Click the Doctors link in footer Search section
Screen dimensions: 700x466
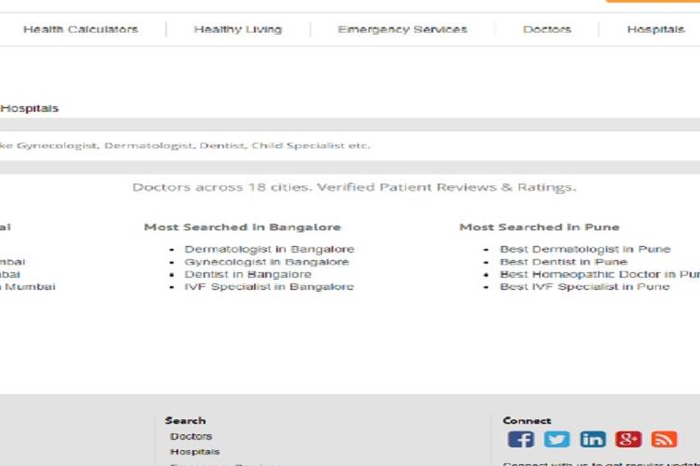(x=191, y=436)
